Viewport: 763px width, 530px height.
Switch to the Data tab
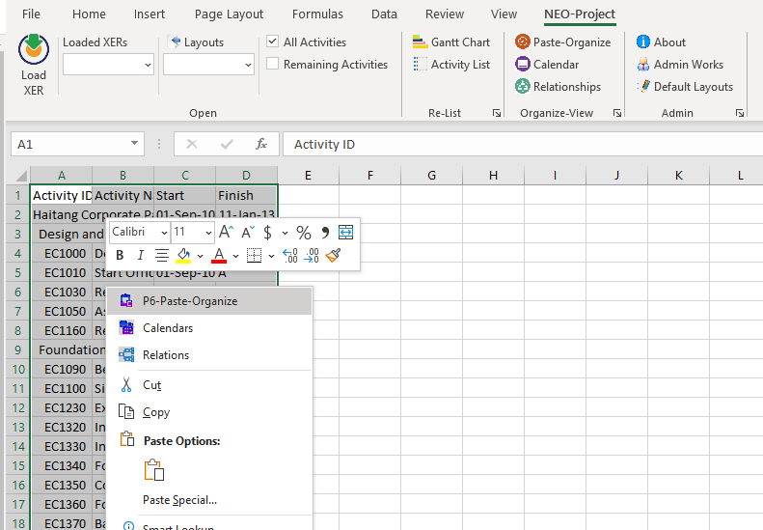coord(384,14)
